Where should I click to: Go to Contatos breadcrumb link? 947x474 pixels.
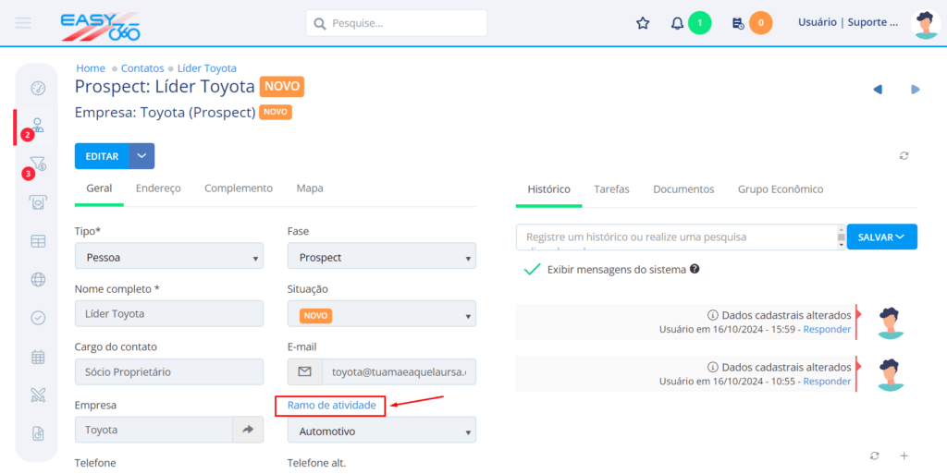coord(142,68)
